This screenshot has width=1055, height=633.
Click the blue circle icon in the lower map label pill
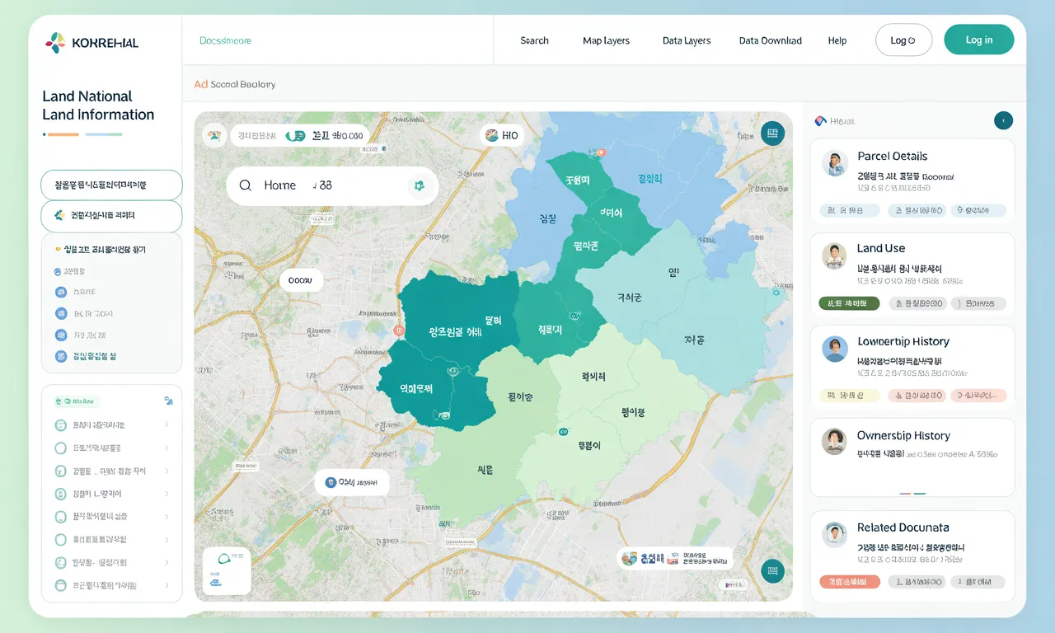point(331,483)
